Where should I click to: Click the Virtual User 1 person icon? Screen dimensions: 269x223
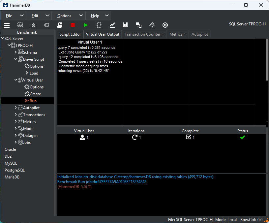coord(82,137)
